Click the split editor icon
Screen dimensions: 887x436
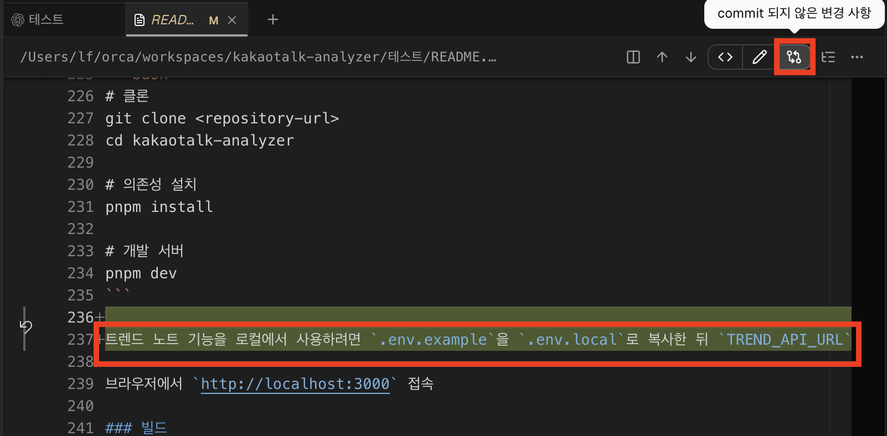[633, 57]
